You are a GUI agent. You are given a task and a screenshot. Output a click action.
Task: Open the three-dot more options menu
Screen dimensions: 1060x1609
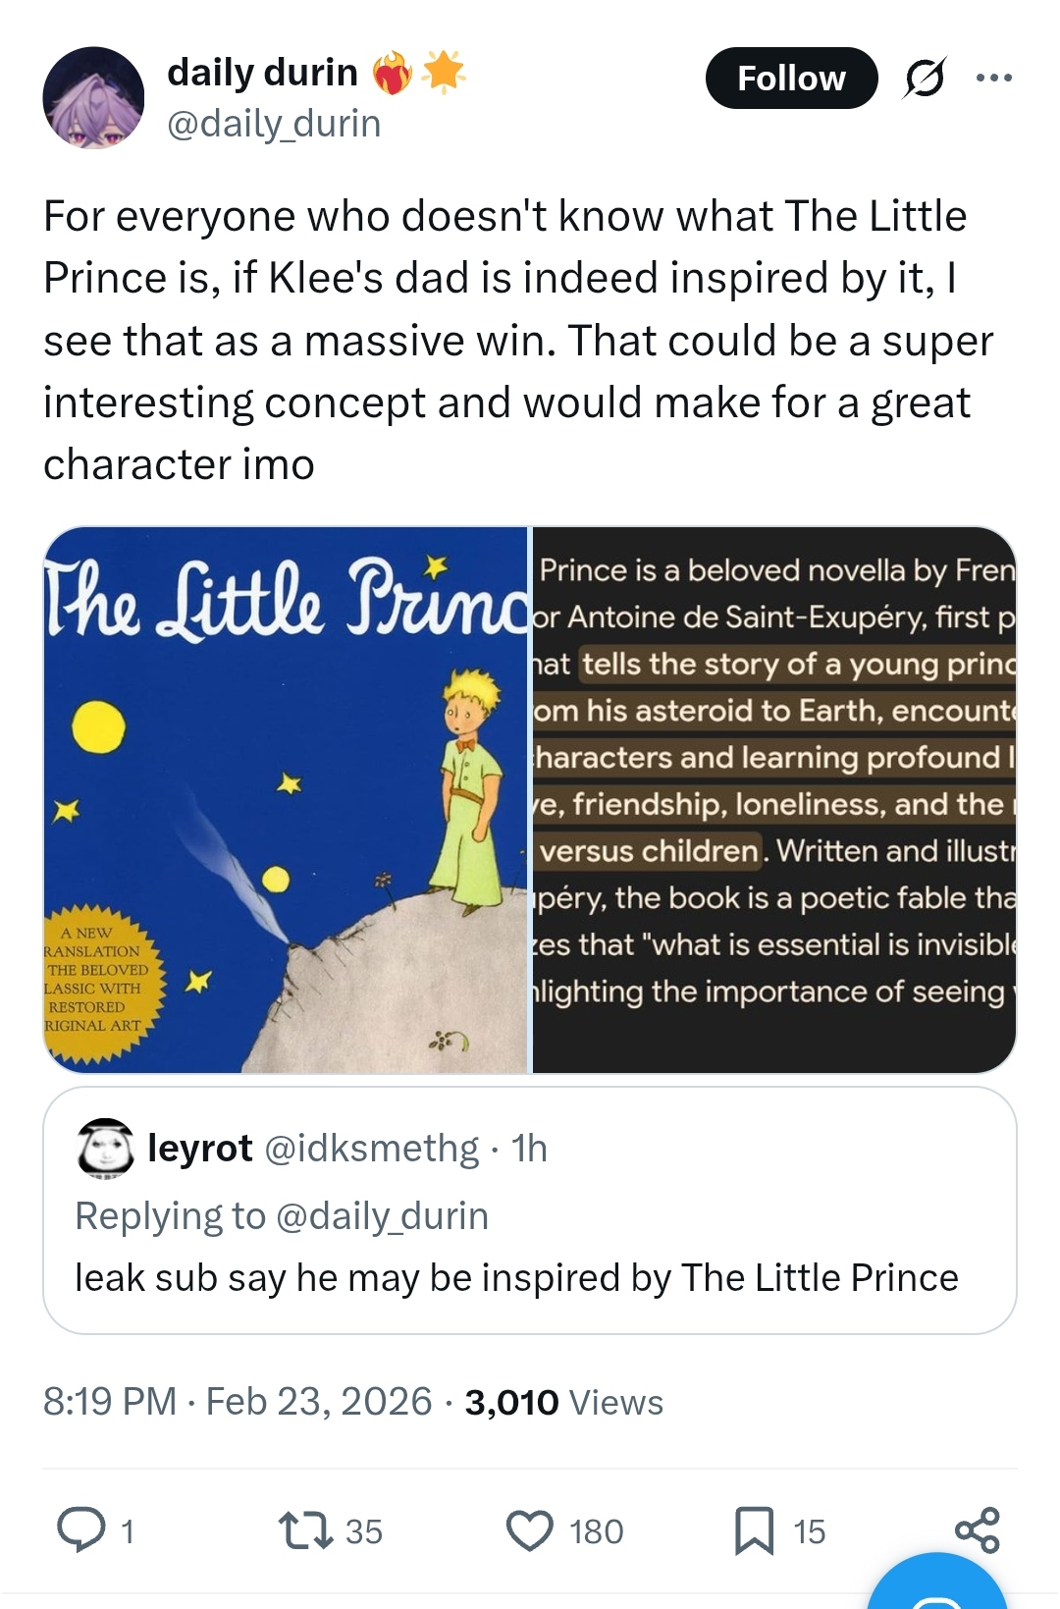pyautogui.click(x=993, y=78)
